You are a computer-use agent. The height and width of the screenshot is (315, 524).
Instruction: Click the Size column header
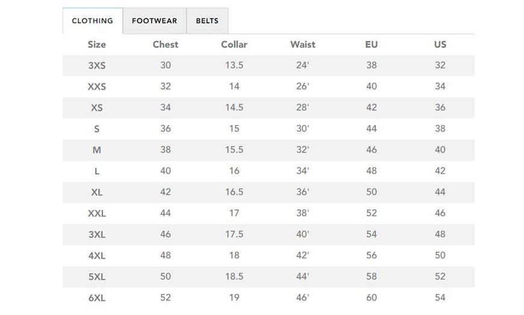96,44
